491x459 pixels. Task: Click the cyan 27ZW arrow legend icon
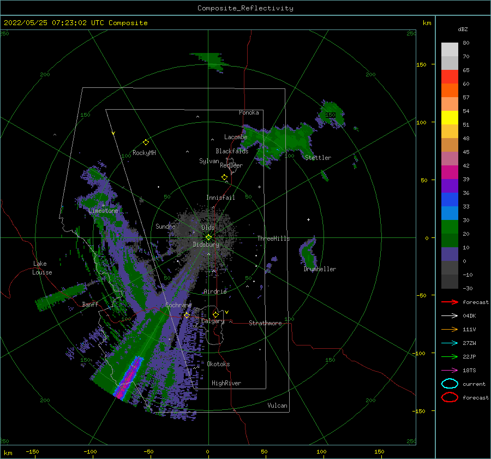tap(450, 343)
